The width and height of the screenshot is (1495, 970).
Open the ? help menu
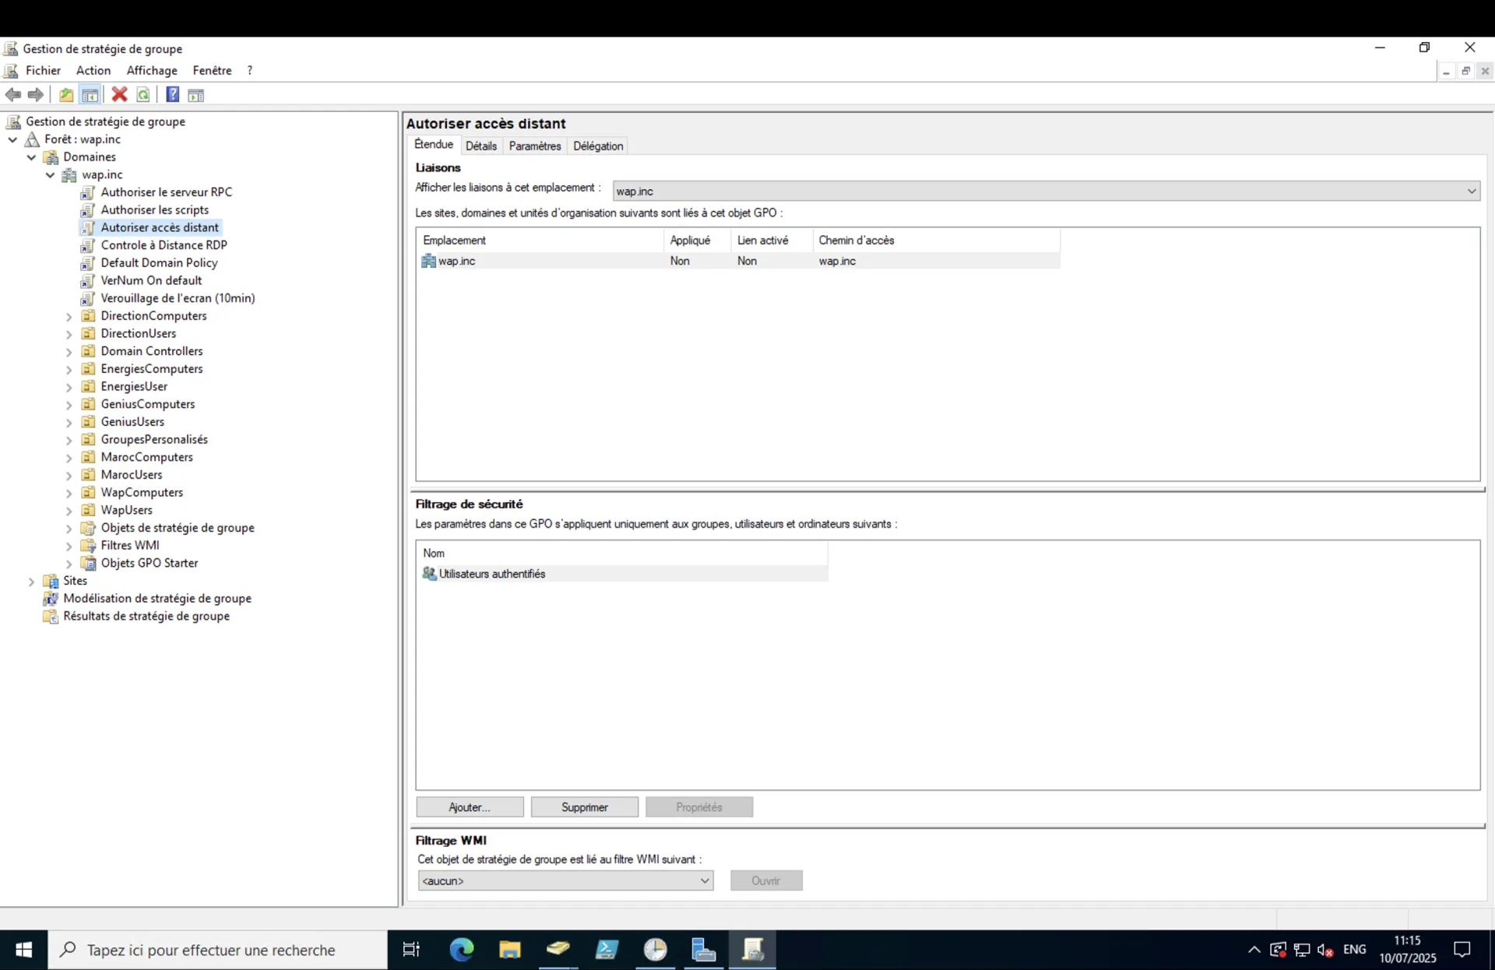coord(250,70)
